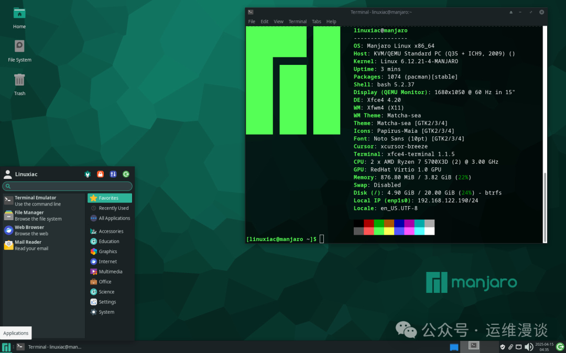
Task: Click the Applications button in the corner
Action: click(16, 333)
